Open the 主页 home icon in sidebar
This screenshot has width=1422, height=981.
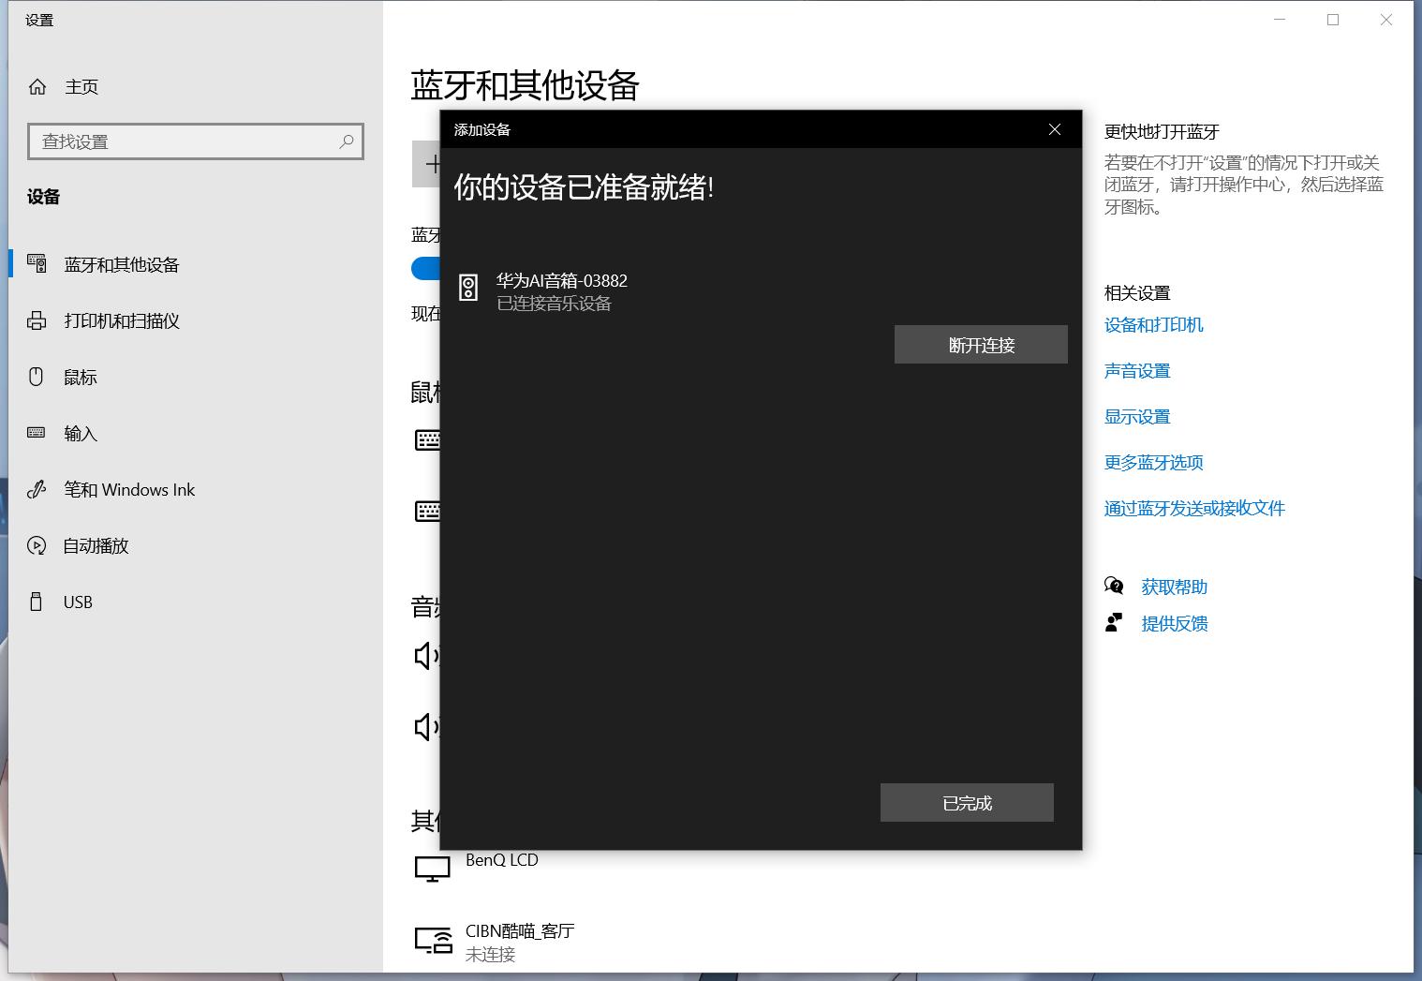coord(38,86)
